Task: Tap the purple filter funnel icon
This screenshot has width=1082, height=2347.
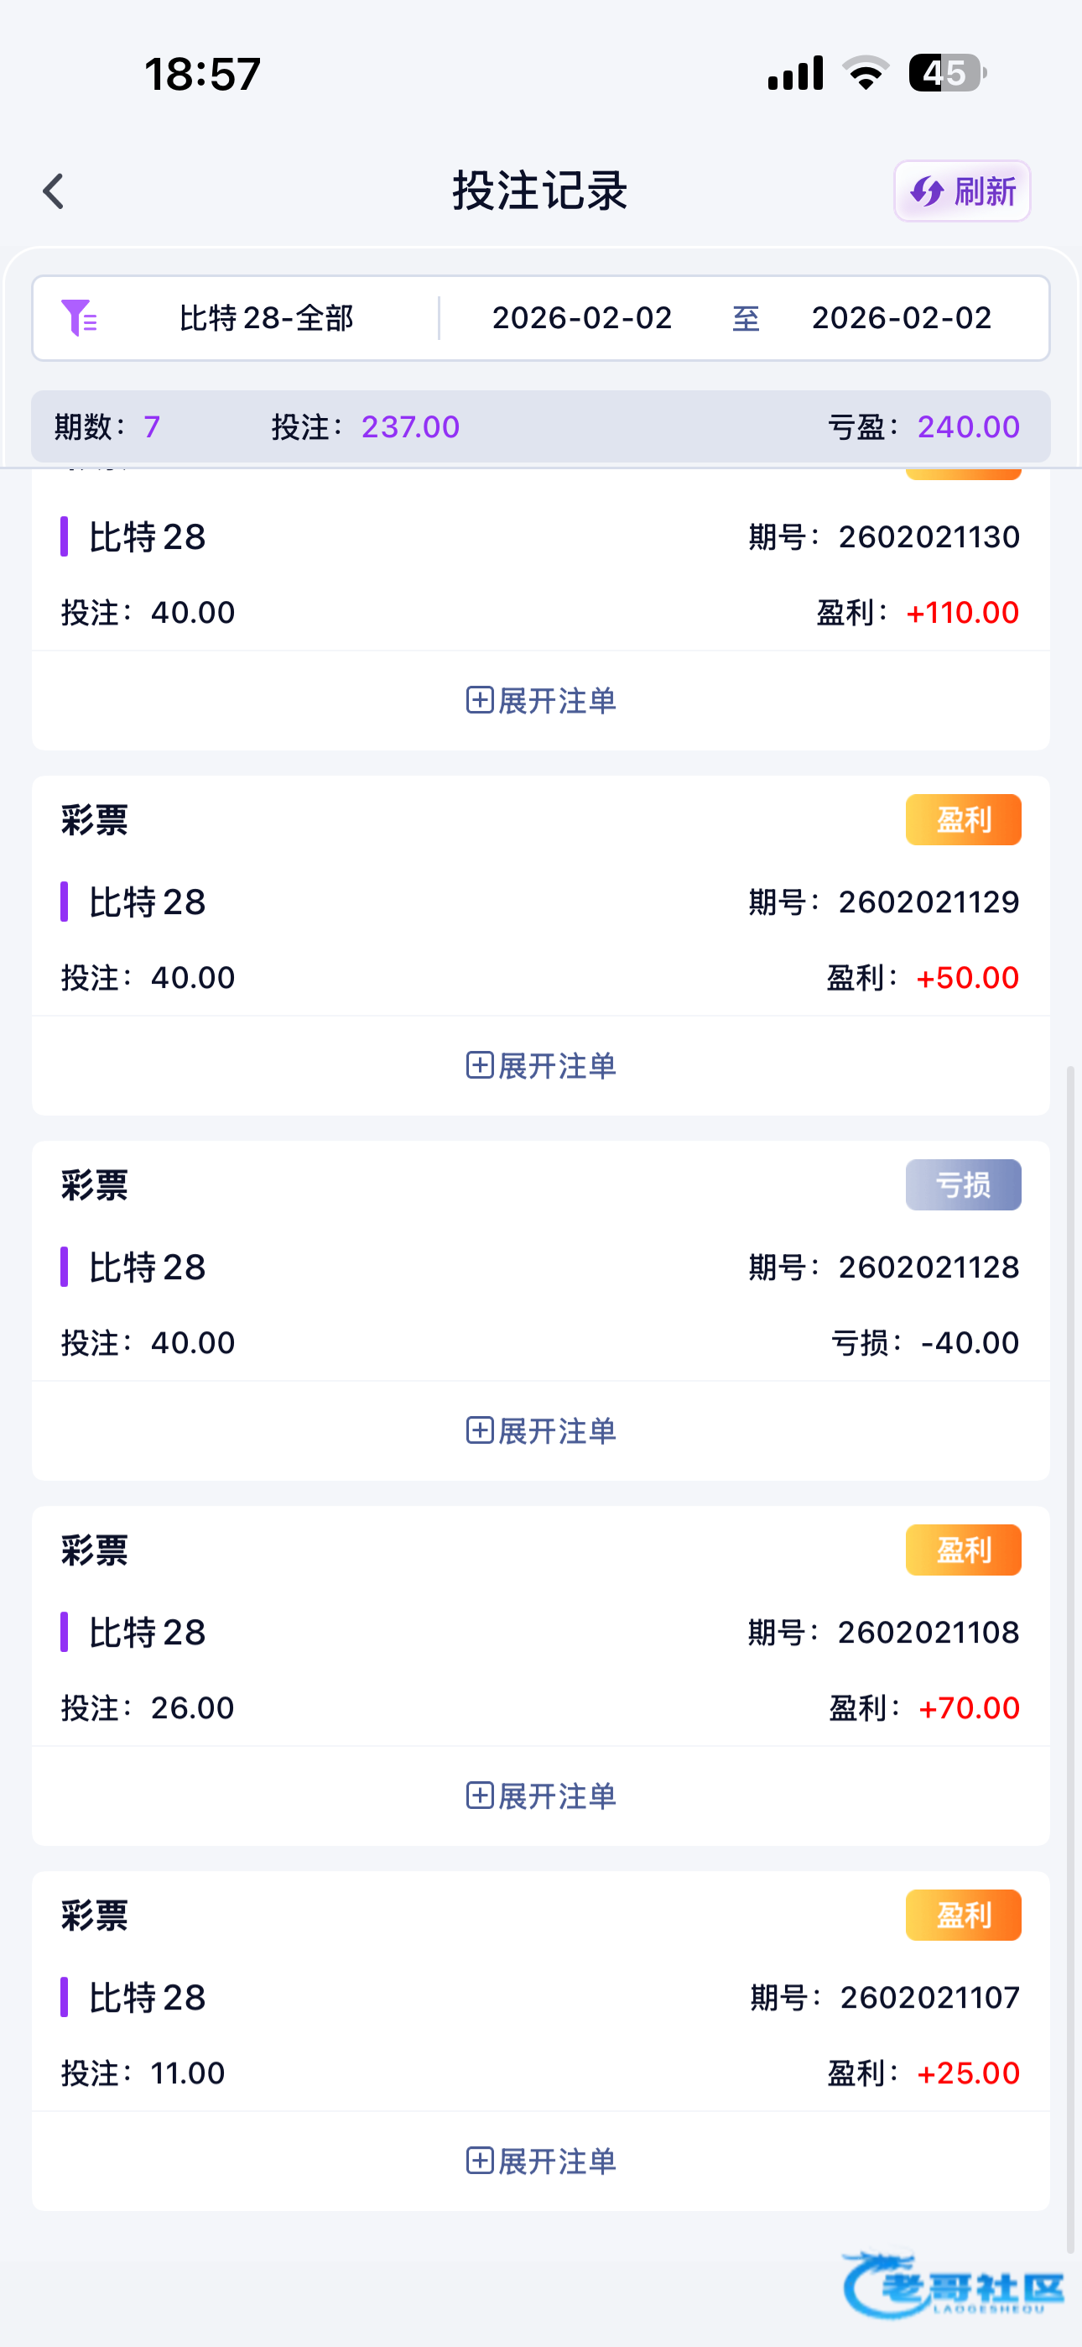Action: pos(79,318)
